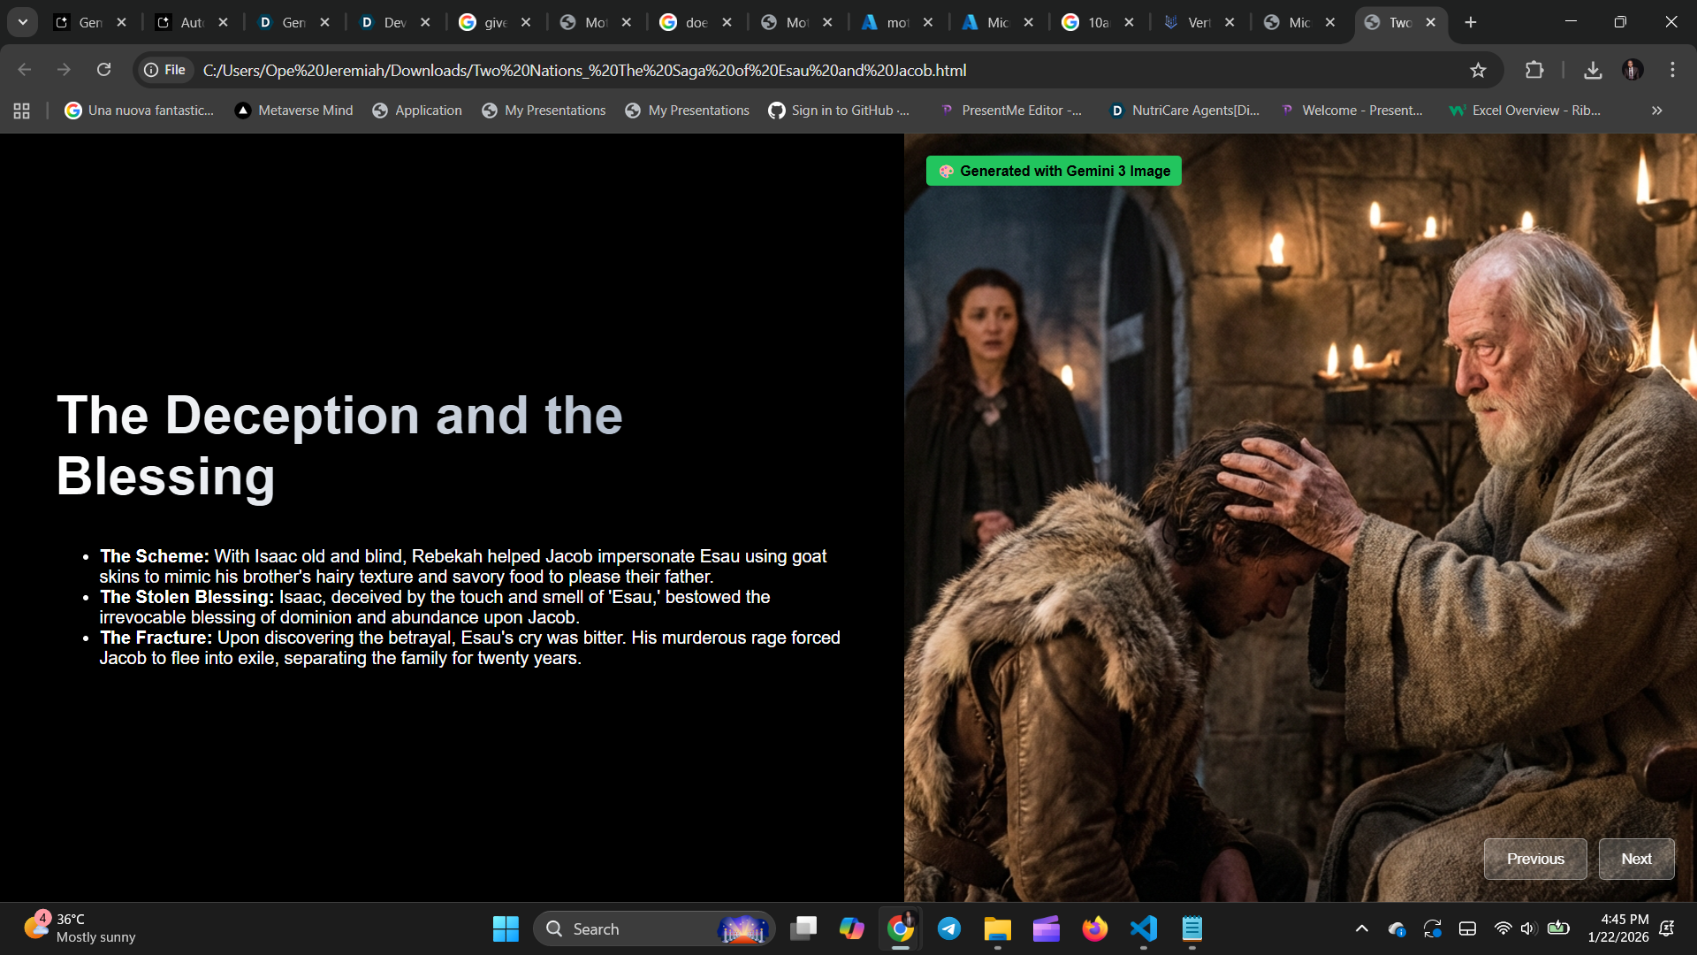Viewport: 1697px width, 955px height.
Task: Switch to the NutriCare Agents bookmark
Action: [1184, 111]
